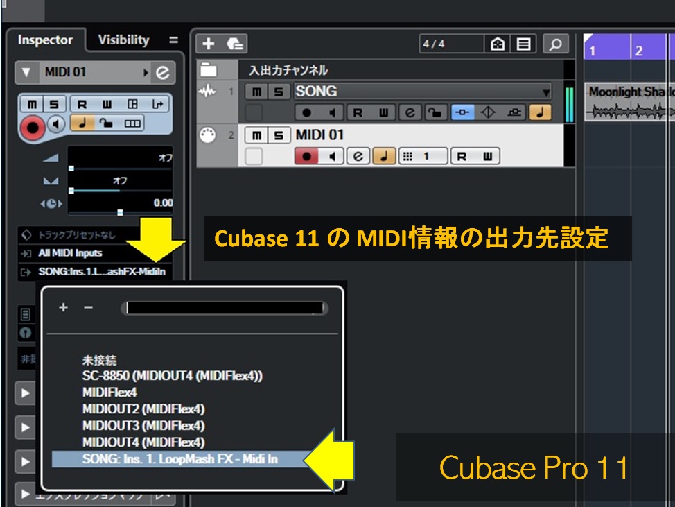675x507 pixels.
Task: Enable Read Automation on the SONG track
Action: 358,113
